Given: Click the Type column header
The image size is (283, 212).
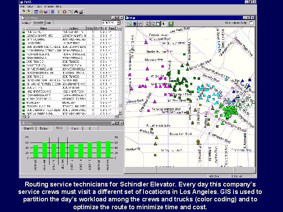Looking at the screenshot, I should 112,28.
